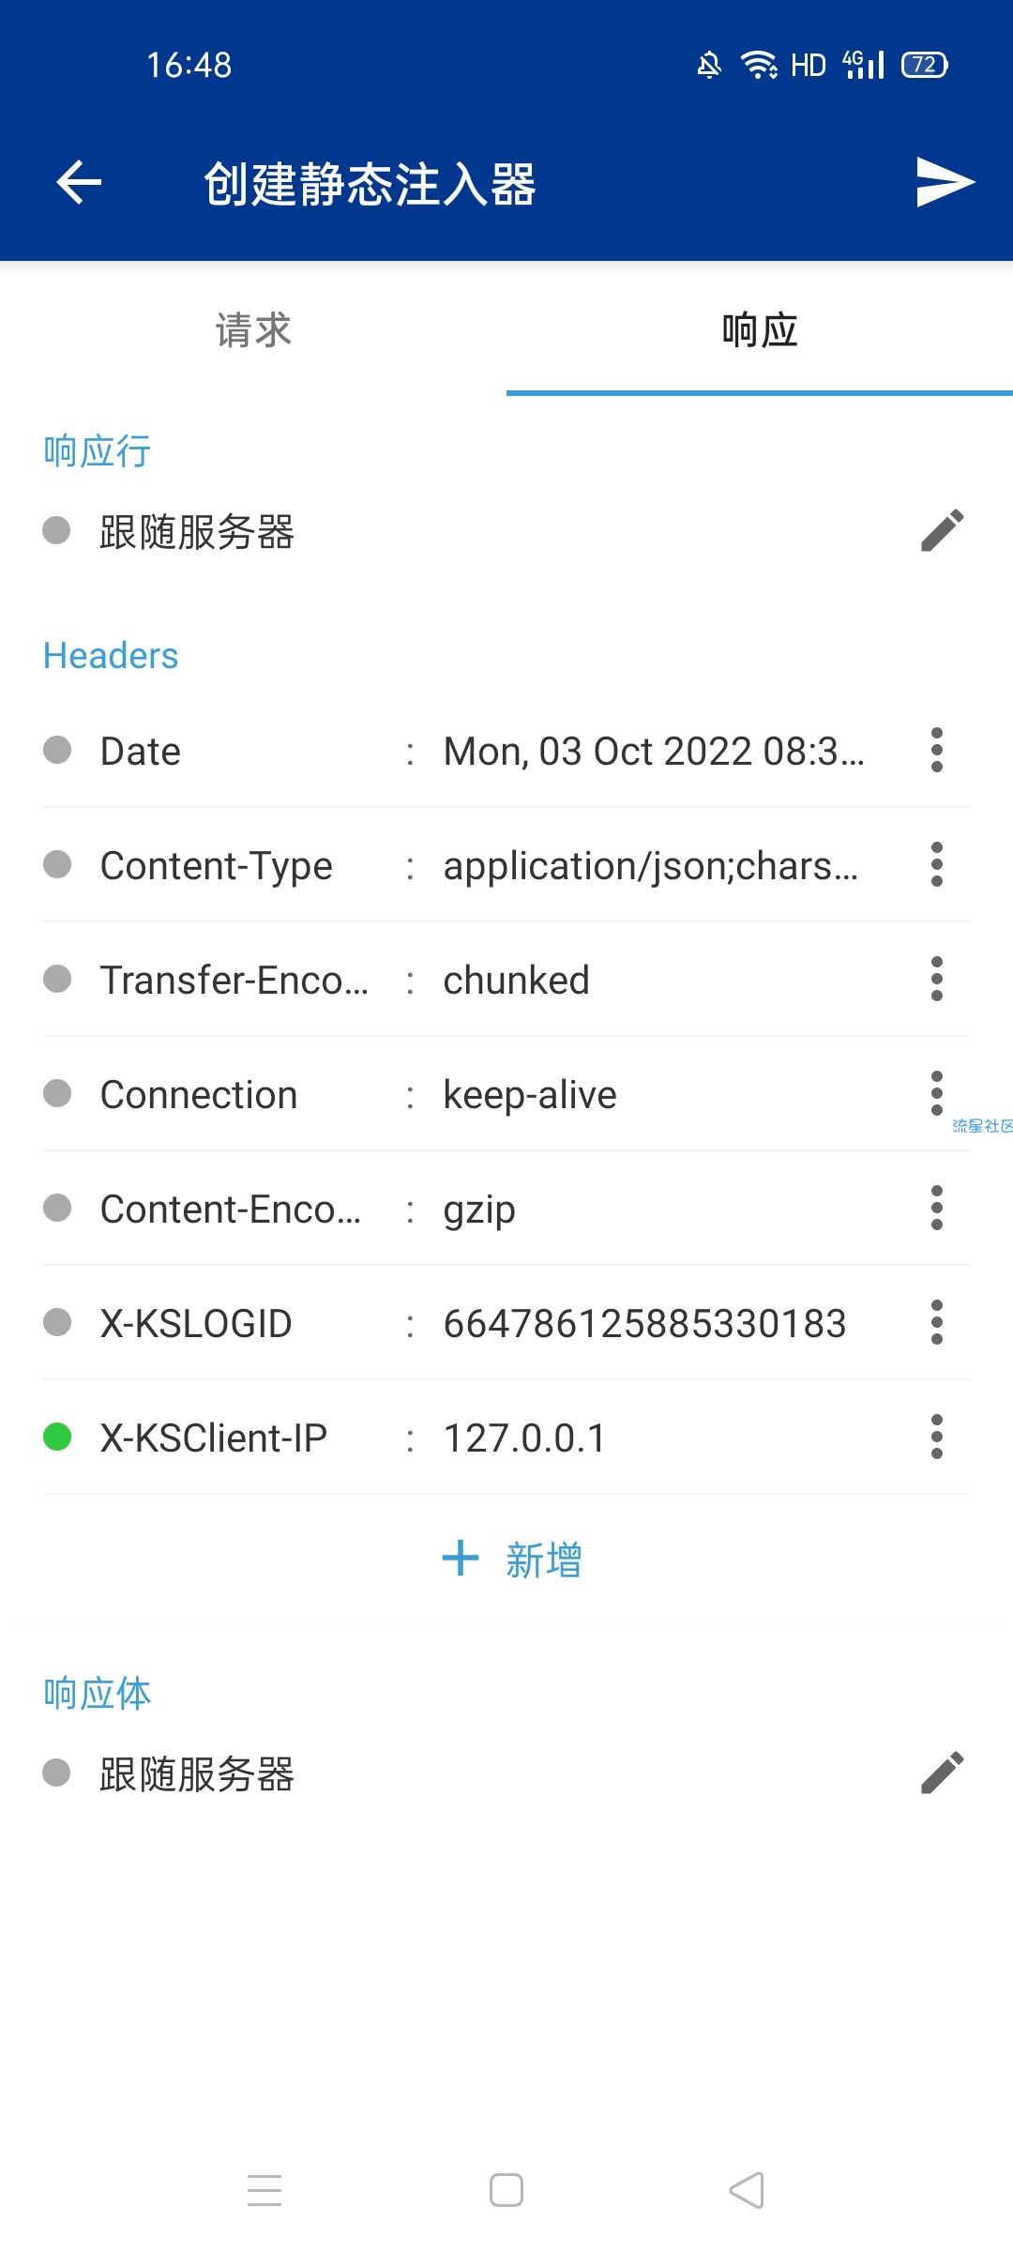
Task: Toggle the X-KSLOGID header status dot
Action: (57, 1322)
